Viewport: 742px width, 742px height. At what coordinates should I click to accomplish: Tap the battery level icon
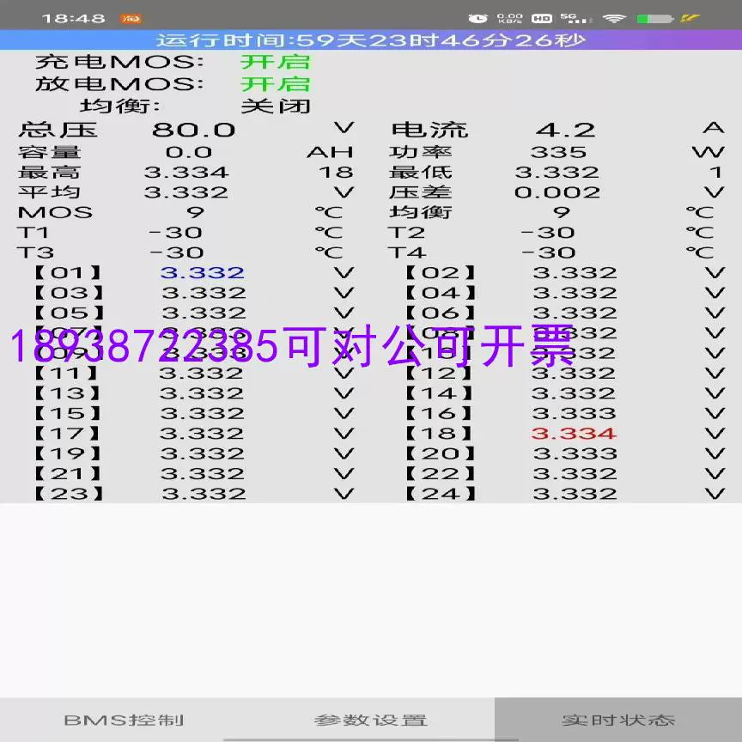coord(655,18)
